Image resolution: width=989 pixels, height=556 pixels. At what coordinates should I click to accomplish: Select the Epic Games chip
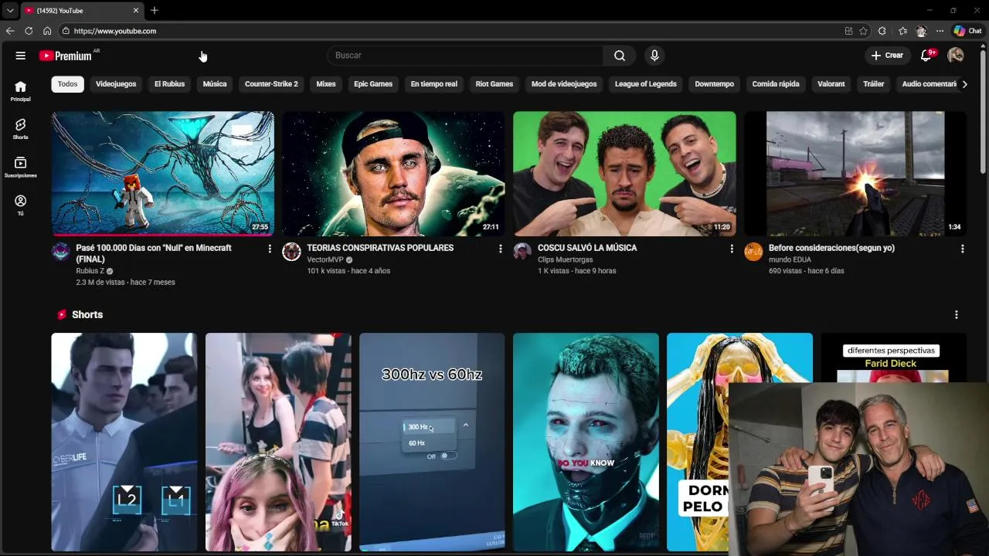point(373,84)
